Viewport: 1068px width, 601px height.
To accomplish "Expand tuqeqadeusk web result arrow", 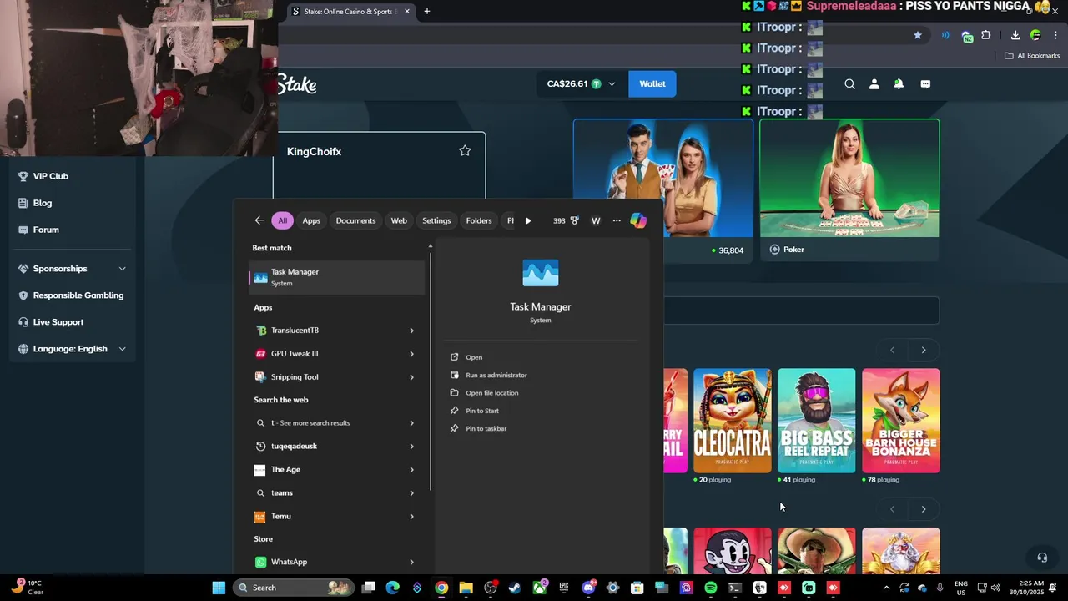I will tap(411, 447).
